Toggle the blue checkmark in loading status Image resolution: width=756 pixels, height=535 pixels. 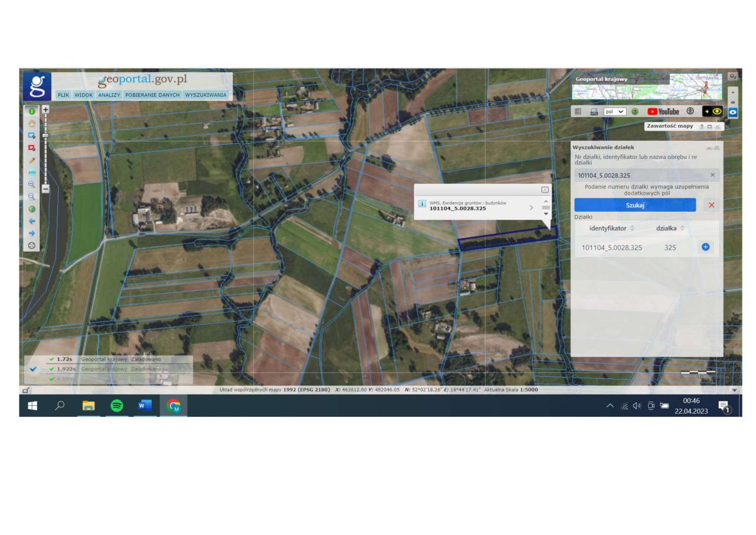[x=33, y=369]
